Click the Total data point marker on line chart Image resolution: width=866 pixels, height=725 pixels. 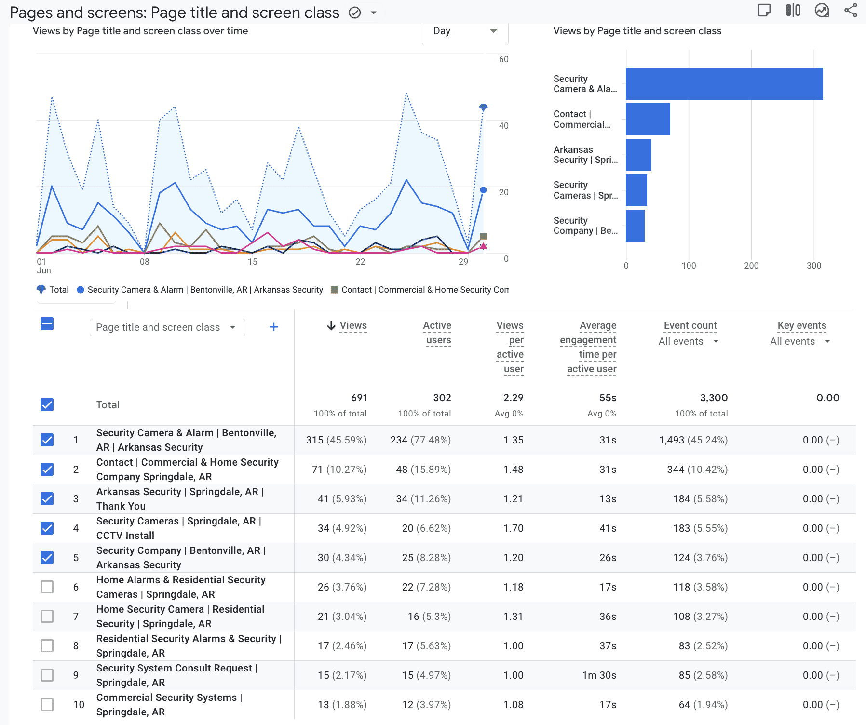483,107
